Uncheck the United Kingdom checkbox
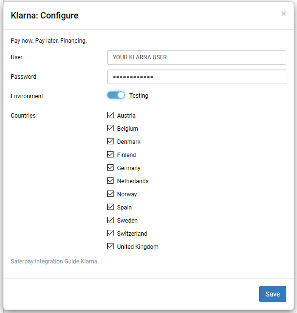The image size is (297, 313). tap(111, 247)
